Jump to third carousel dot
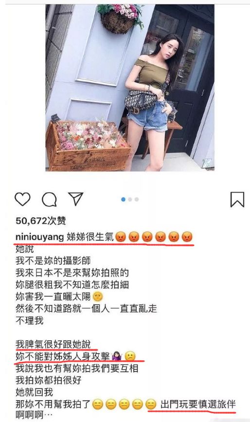Screen dimensions: 250x422 coord(137,200)
